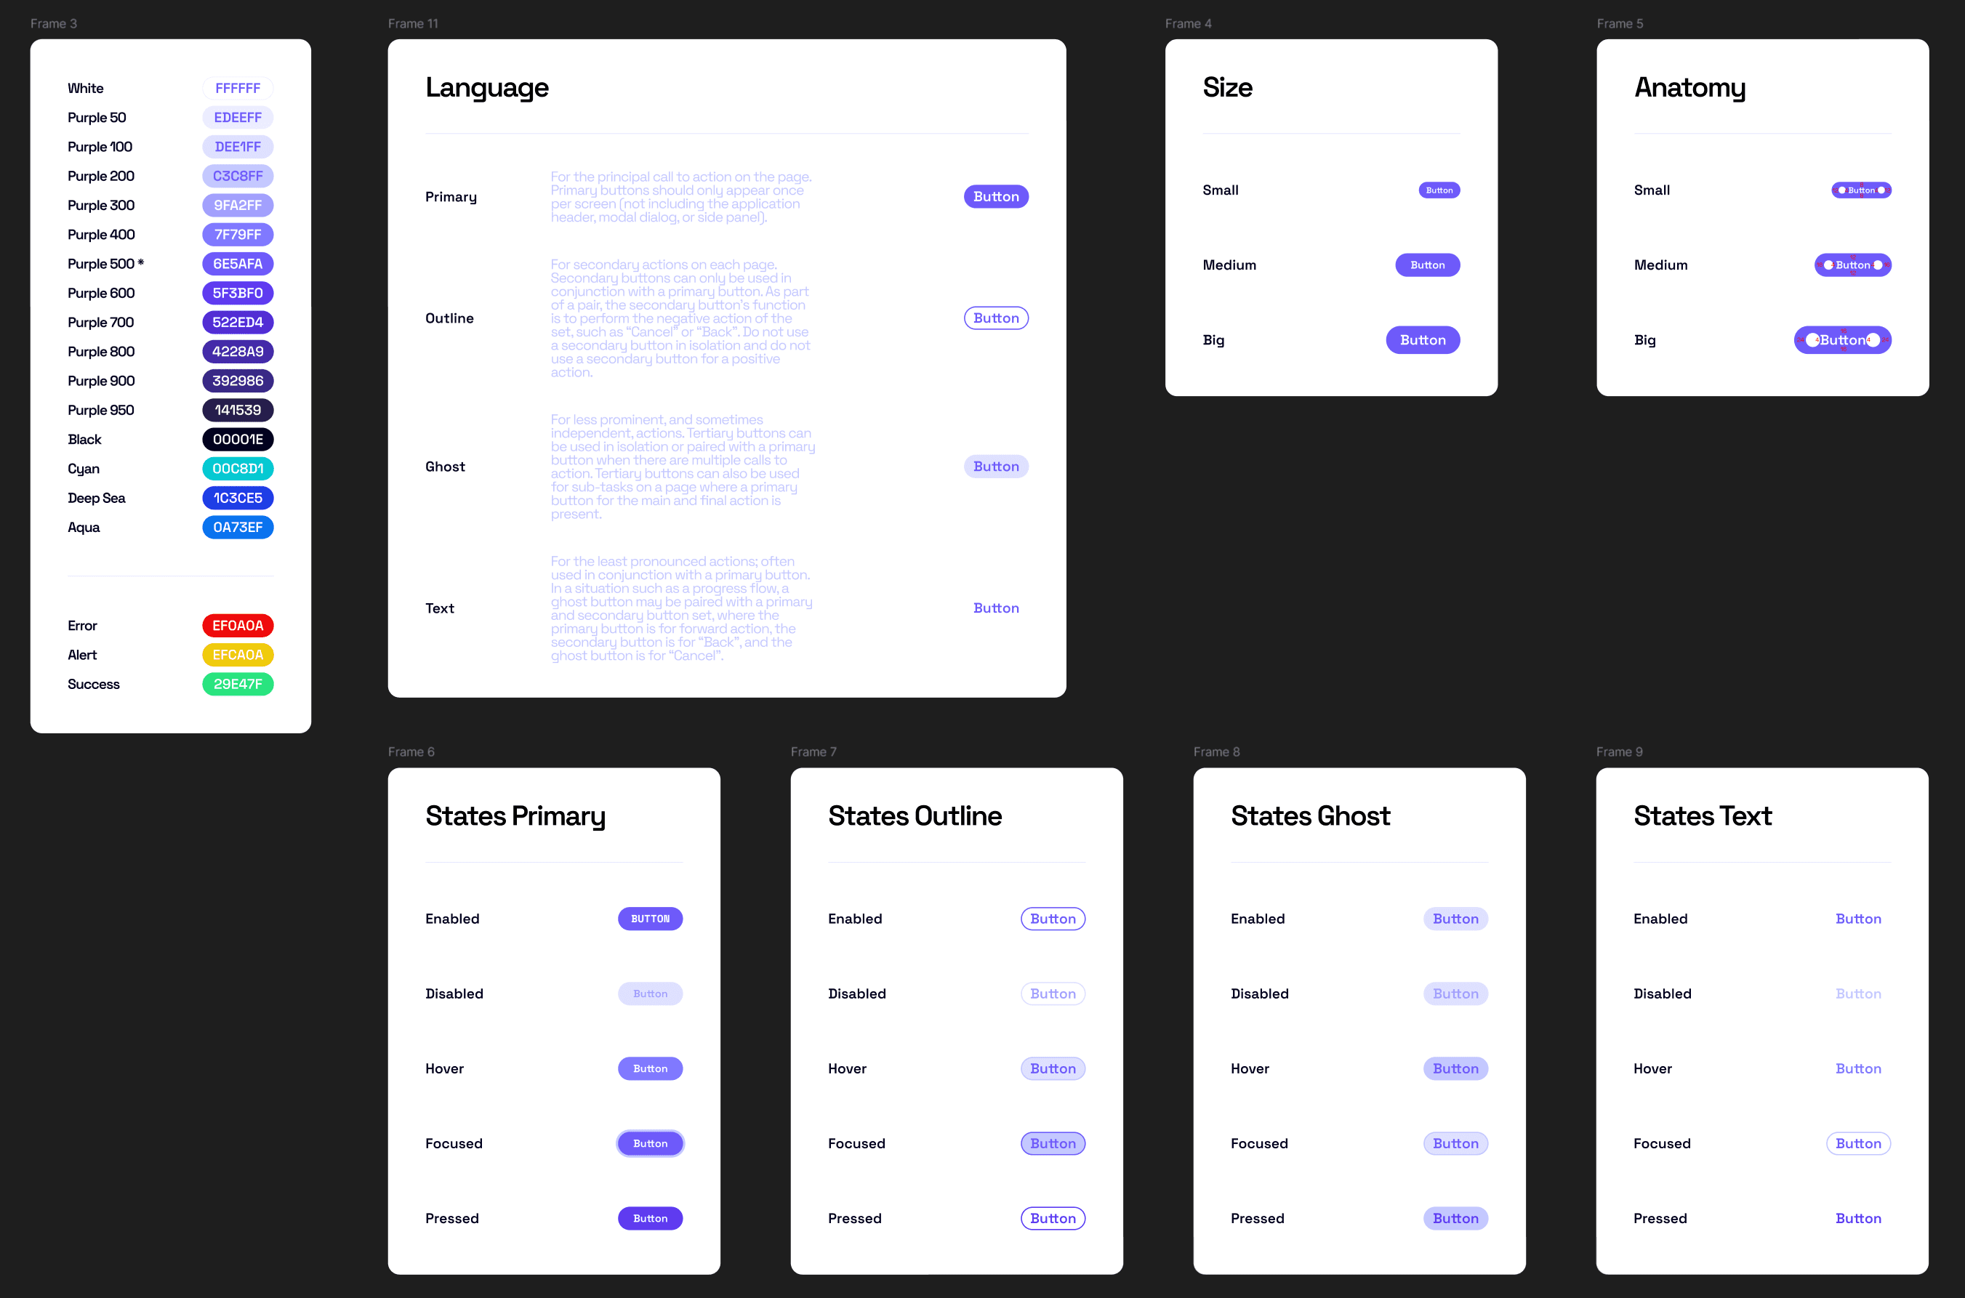Select the Purple 500 swatch 6E5AFA
The image size is (1965, 1298).
coord(238,263)
